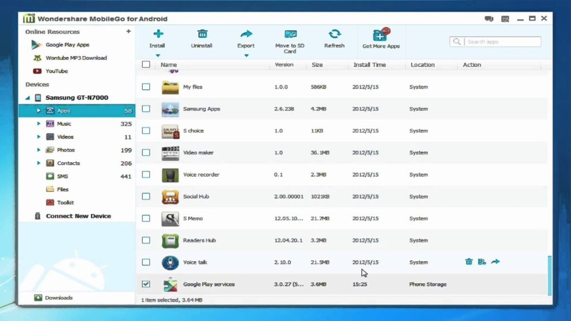This screenshot has width=571, height=321.
Task: Click the vertical scrollbar thumb of app list
Action: click(549, 275)
